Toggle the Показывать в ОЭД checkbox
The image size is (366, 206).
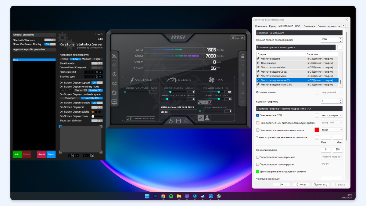(x=258, y=115)
